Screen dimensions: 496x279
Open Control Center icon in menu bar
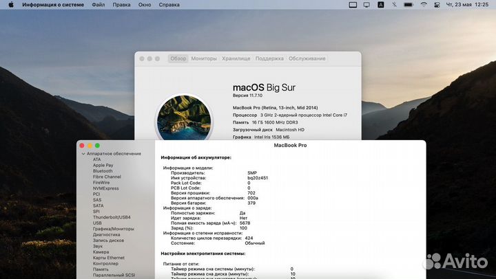pos(437,5)
